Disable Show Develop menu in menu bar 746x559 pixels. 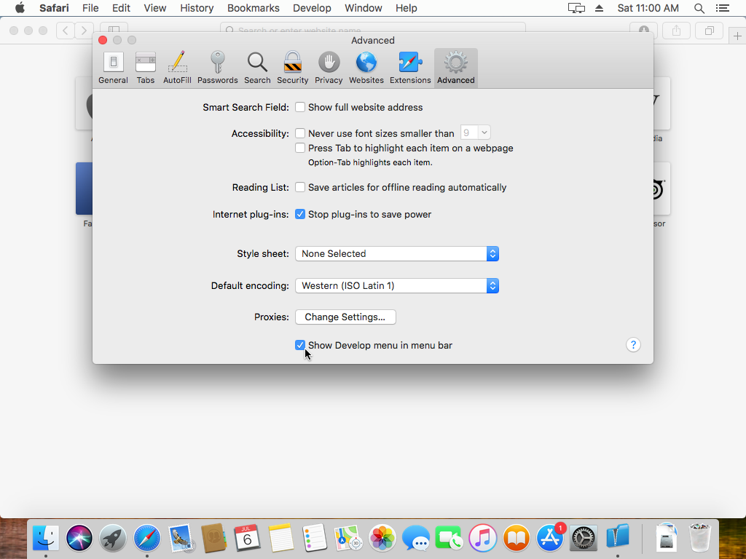300,345
